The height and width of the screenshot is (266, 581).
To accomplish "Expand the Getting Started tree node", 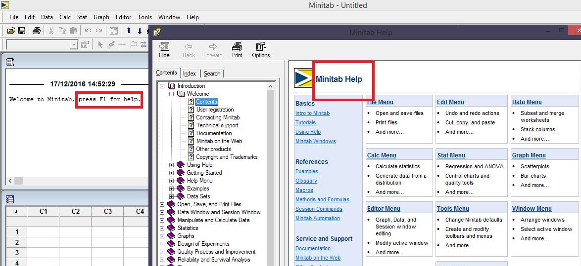I will pos(172,173).
